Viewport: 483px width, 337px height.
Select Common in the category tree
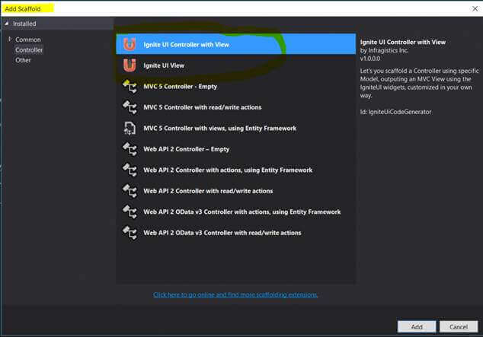click(x=28, y=40)
